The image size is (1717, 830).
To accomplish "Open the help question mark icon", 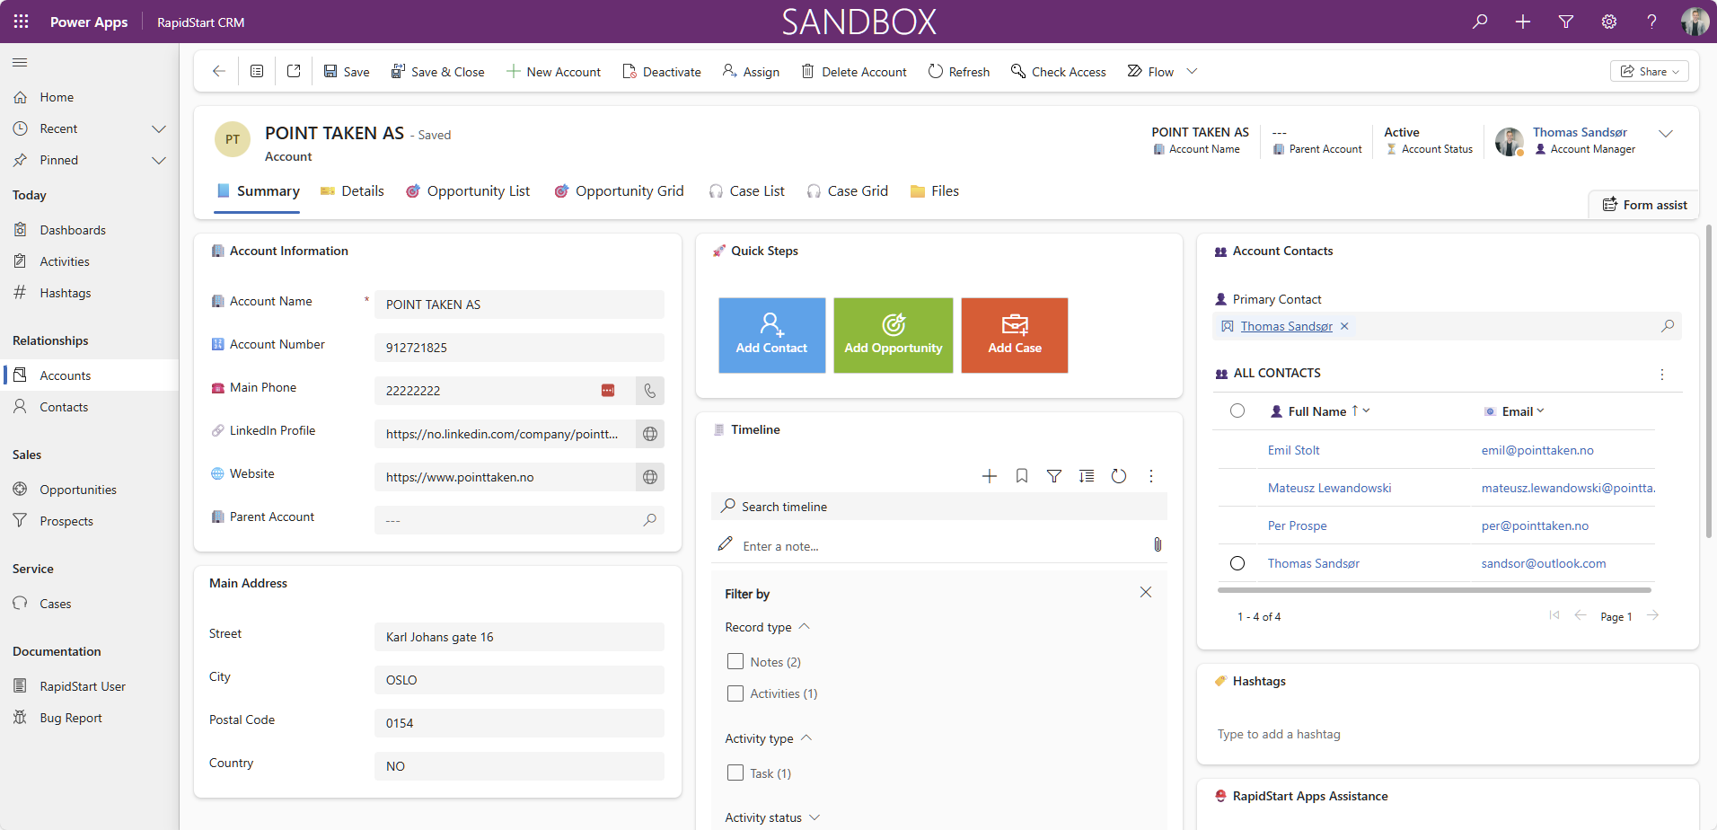I will [x=1651, y=22].
